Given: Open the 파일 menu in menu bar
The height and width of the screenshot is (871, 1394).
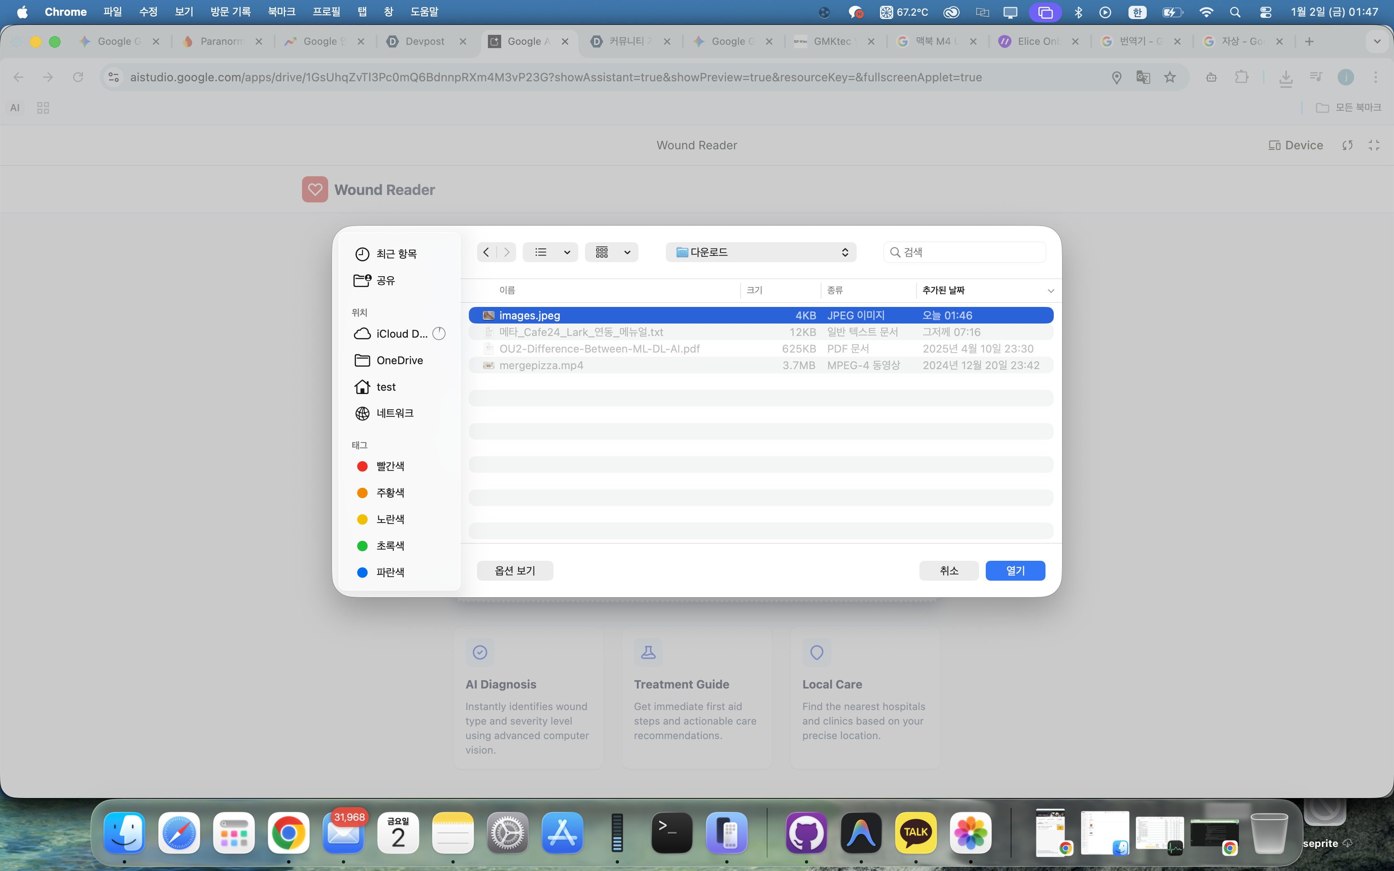Looking at the screenshot, I should (x=112, y=12).
